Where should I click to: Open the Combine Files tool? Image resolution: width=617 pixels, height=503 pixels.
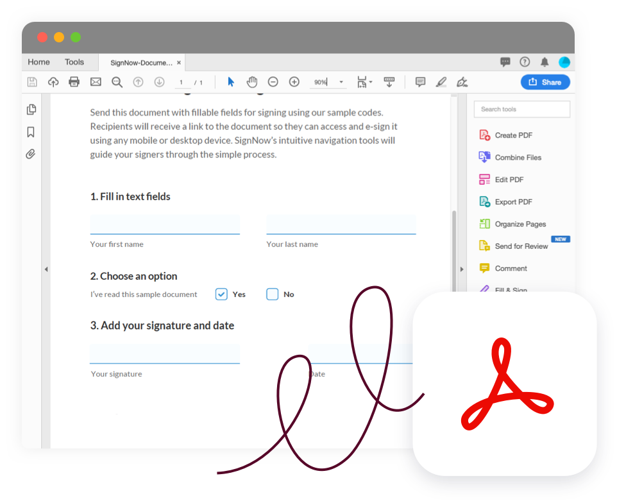tap(511, 157)
